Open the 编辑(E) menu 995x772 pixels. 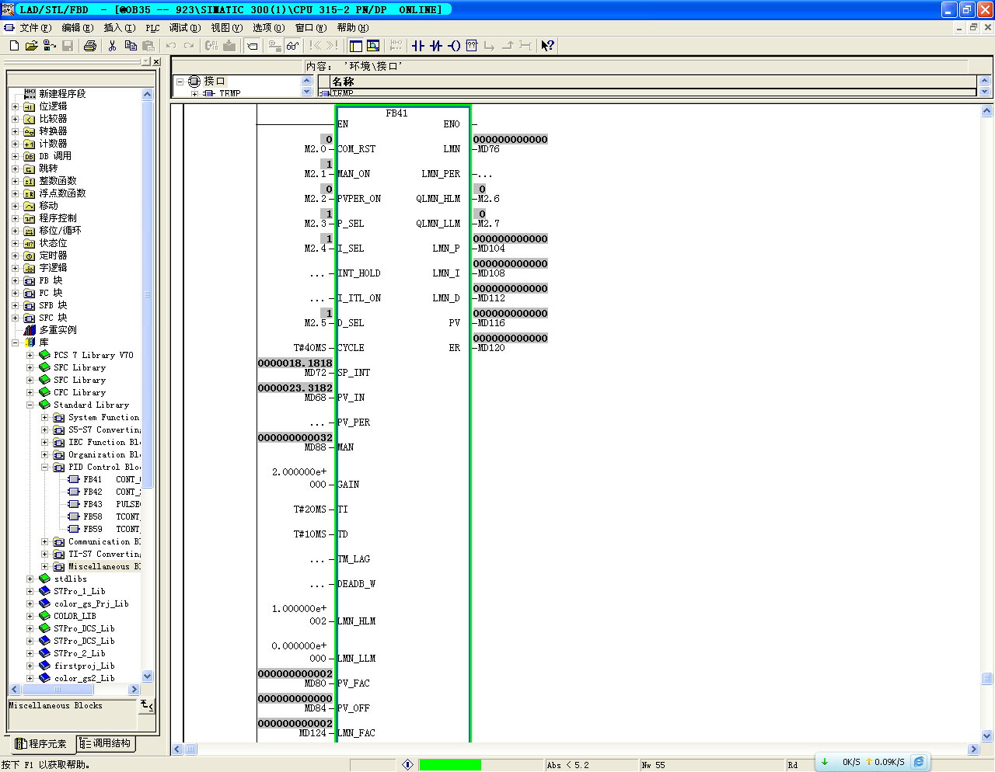click(78, 27)
